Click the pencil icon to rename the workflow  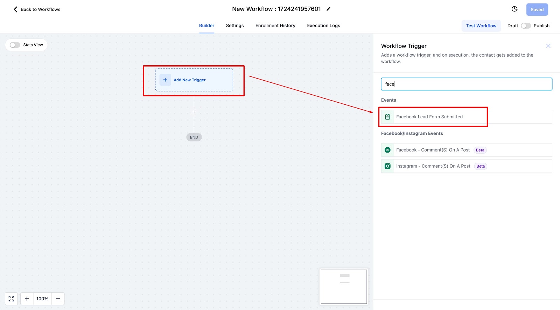[328, 9]
